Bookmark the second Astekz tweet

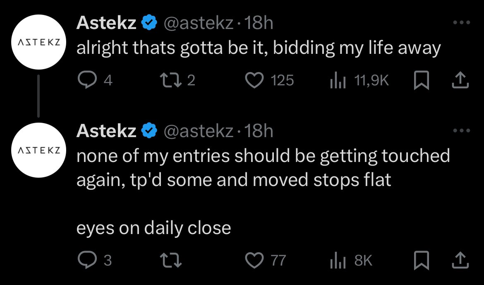tap(422, 260)
